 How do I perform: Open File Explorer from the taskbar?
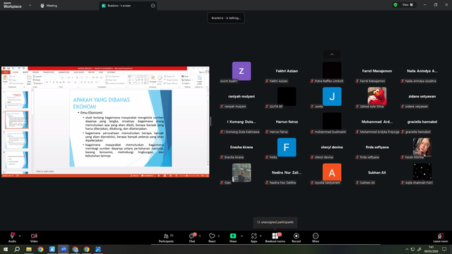tap(29, 249)
